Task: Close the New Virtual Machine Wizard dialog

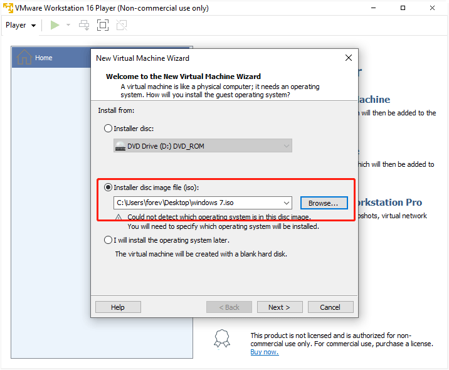Action: click(349, 58)
